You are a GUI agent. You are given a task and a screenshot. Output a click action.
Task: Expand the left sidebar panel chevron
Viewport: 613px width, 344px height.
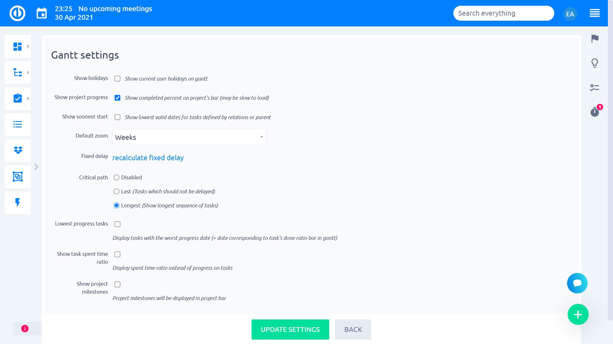point(36,167)
